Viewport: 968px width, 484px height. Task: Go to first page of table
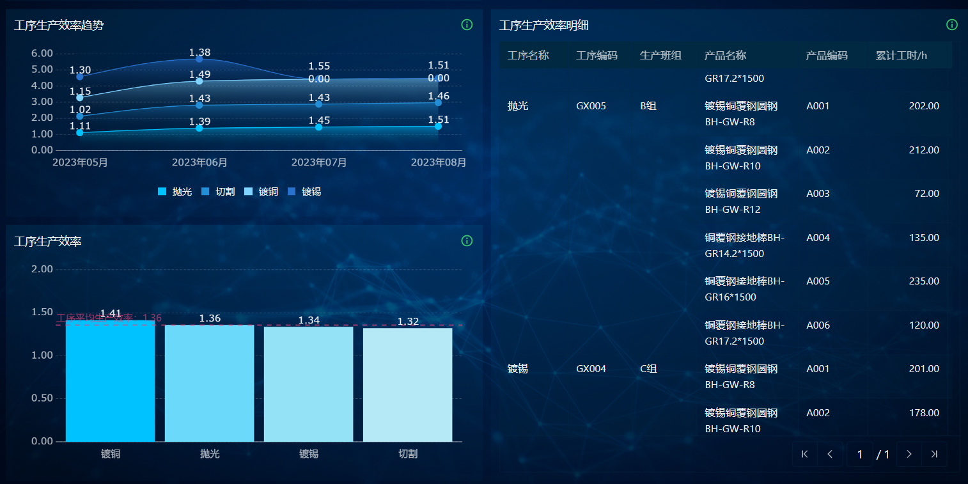804,454
